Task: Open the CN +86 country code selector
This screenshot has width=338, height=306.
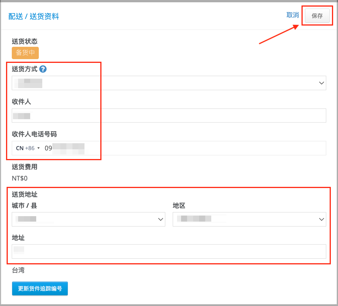Action: click(28, 148)
